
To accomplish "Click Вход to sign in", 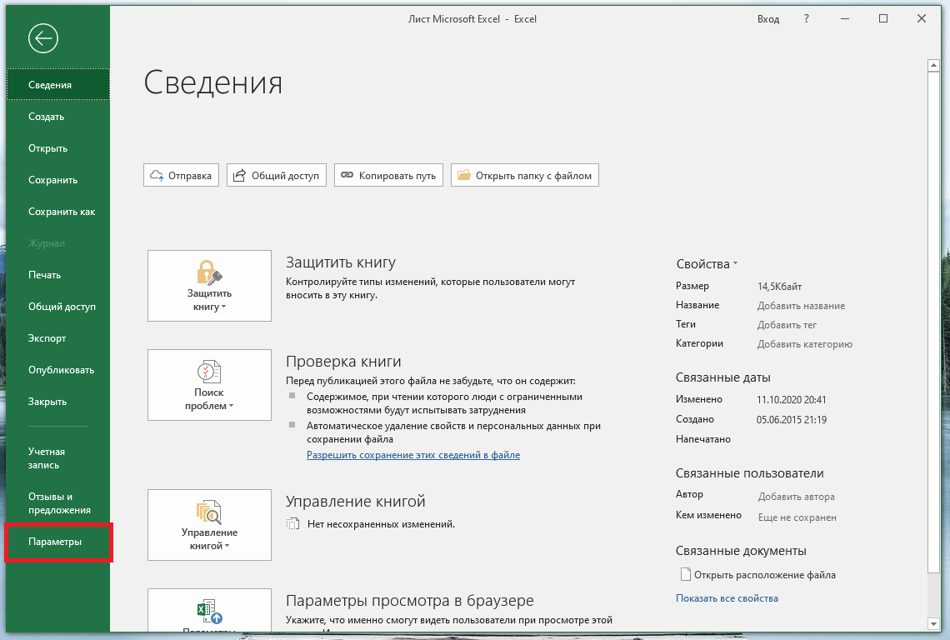I will click(x=767, y=19).
